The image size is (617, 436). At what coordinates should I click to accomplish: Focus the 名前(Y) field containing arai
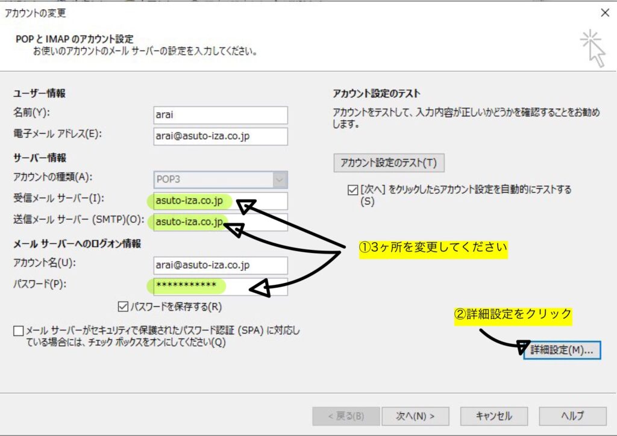pos(221,115)
